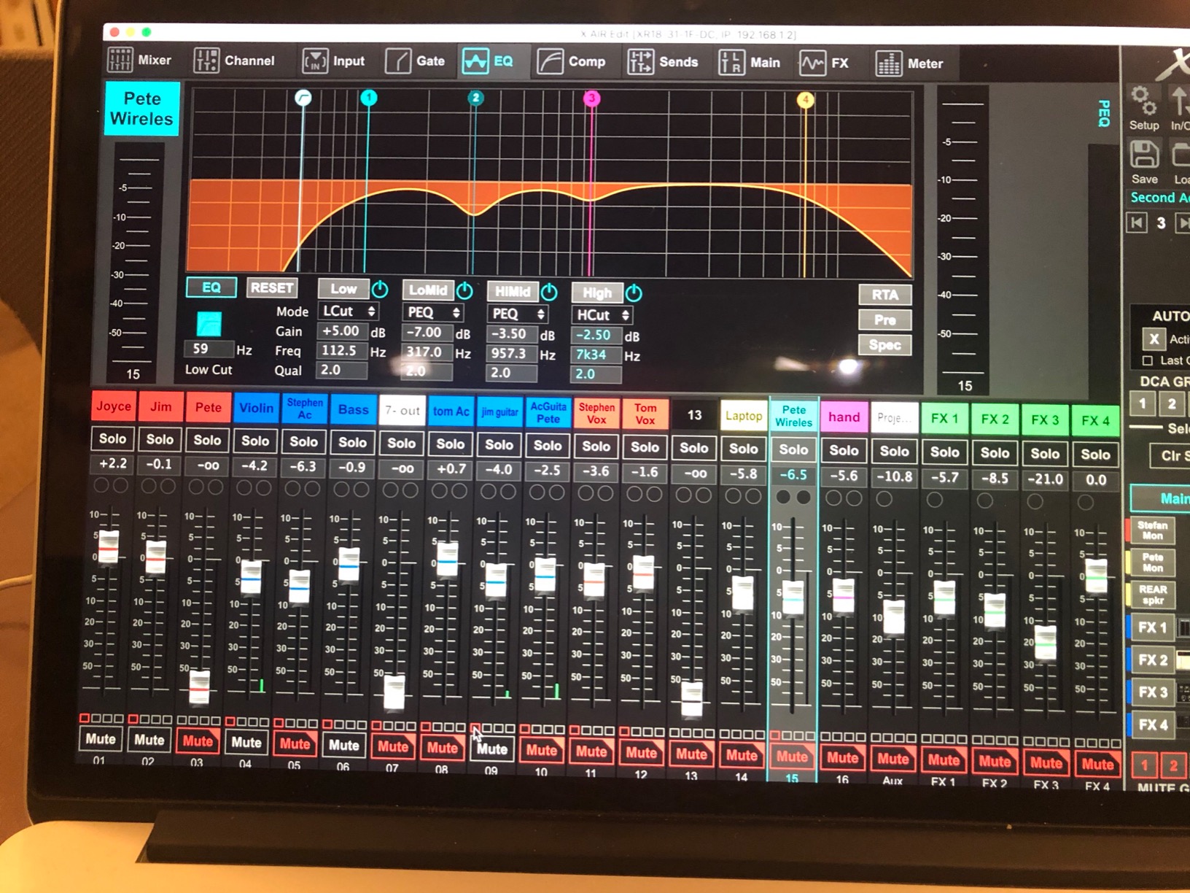This screenshot has width=1190, height=893.
Task: Open the Gate processor icon
Action: point(400,61)
